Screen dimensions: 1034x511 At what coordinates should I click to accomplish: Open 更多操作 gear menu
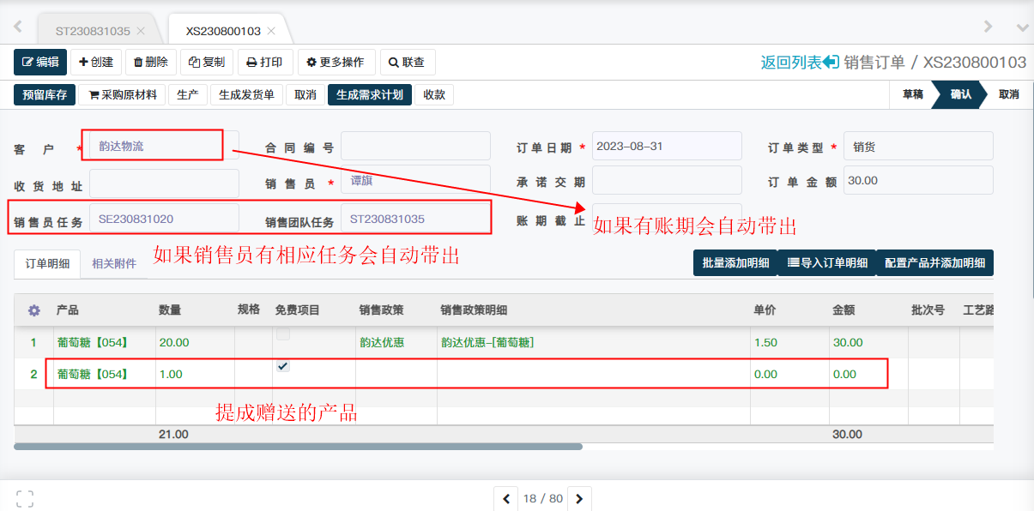click(336, 62)
